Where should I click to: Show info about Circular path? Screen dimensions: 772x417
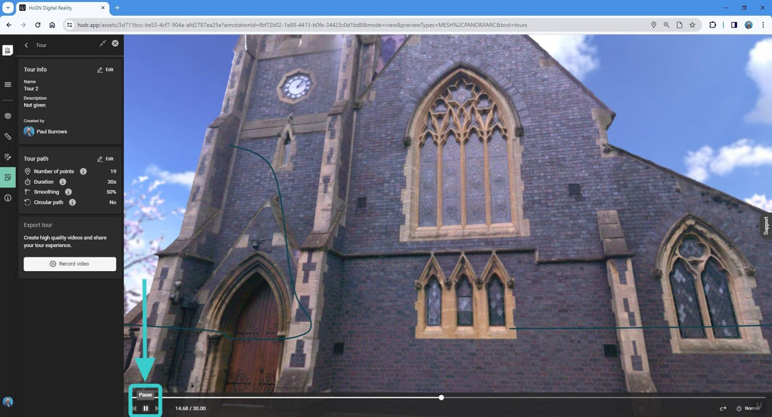tap(72, 202)
